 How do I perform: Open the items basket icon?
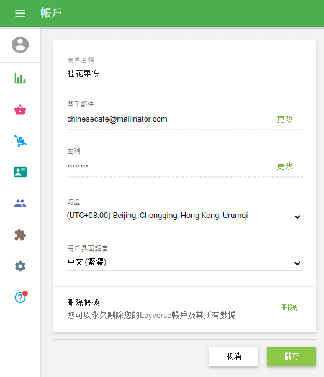[x=20, y=110]
